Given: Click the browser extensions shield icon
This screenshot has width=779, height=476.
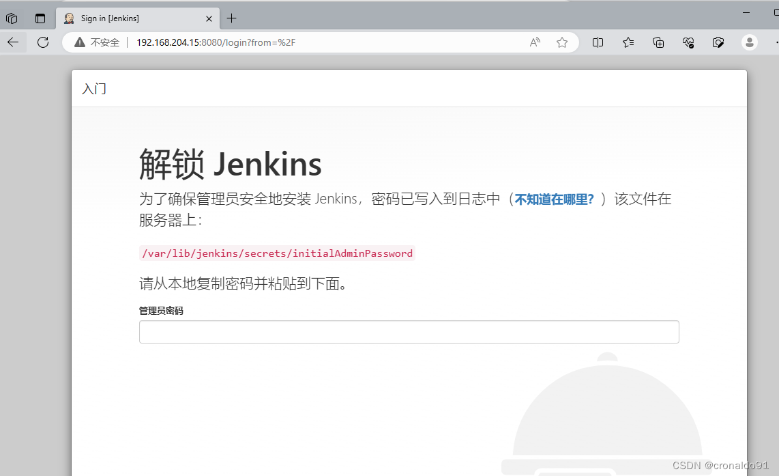Looking at the screenshot, I should click(x=718, y=42).
